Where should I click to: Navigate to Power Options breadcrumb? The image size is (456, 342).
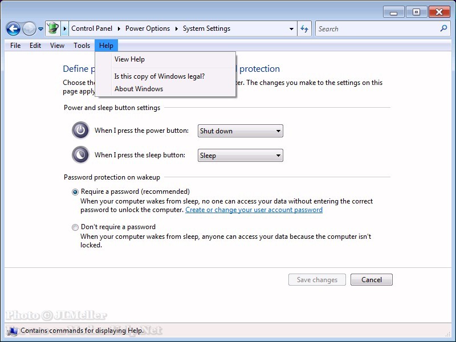148,28
